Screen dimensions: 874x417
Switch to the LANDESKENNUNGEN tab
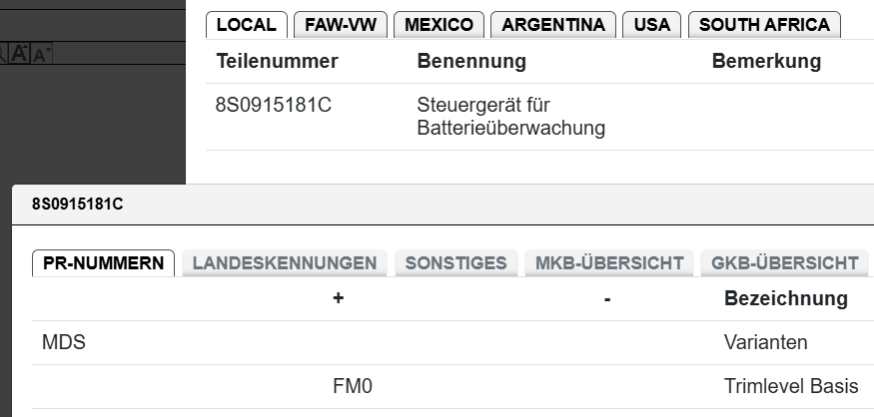point(285,263)
